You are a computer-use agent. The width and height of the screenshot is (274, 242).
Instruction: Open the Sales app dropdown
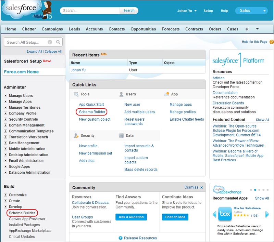click(x=251, y=11)
